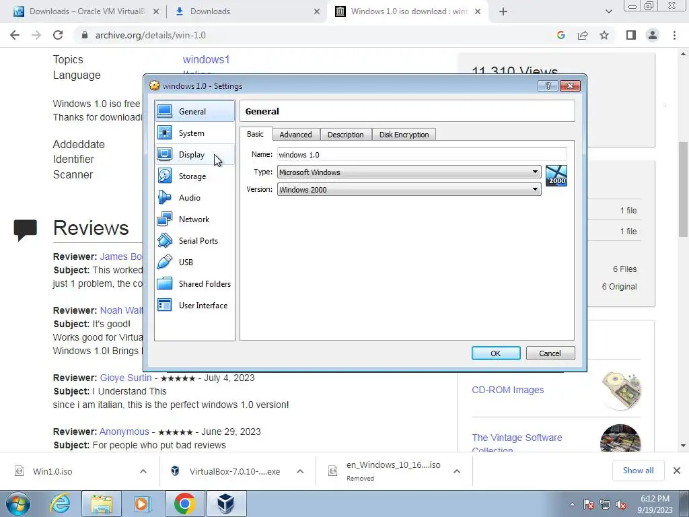This screenshot has height=517, width=689.
Task: Open the Windows Start menu
Action: tap(18, 504)
